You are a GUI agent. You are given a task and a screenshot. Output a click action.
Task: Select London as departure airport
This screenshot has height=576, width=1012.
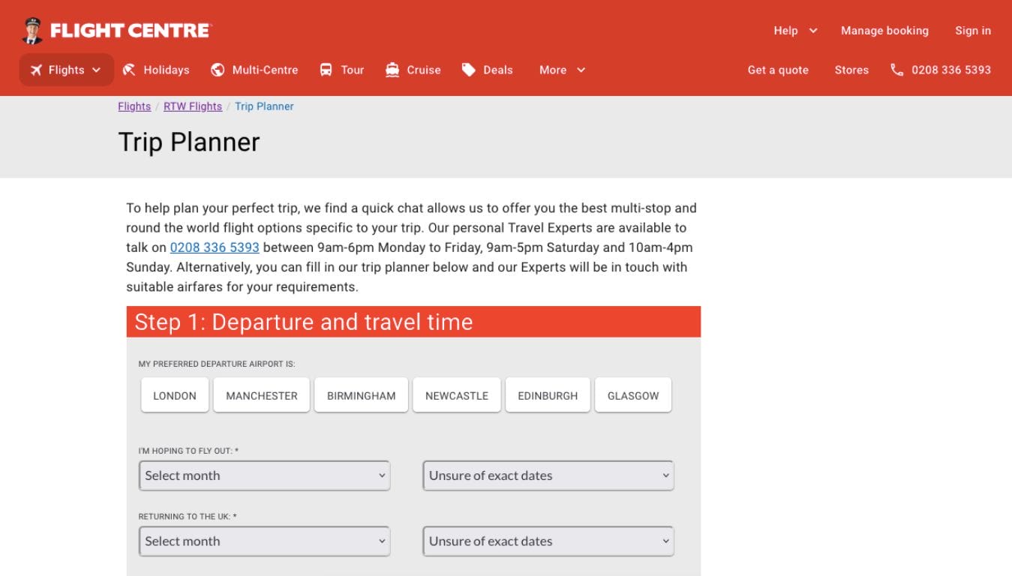pyautogui.click(x=175, y=395)
